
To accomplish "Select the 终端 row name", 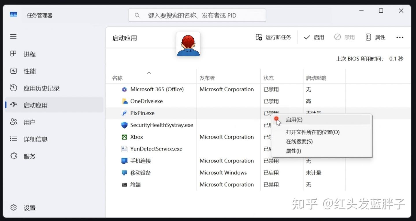I will tap(135, 185).
